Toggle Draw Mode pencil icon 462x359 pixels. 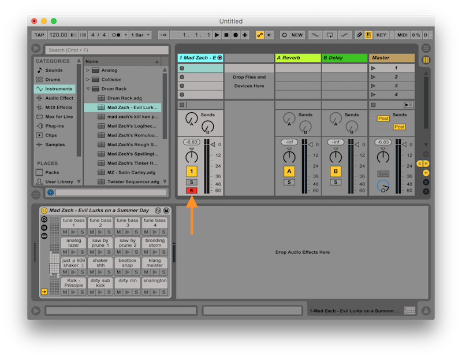(x=359, y=35)
